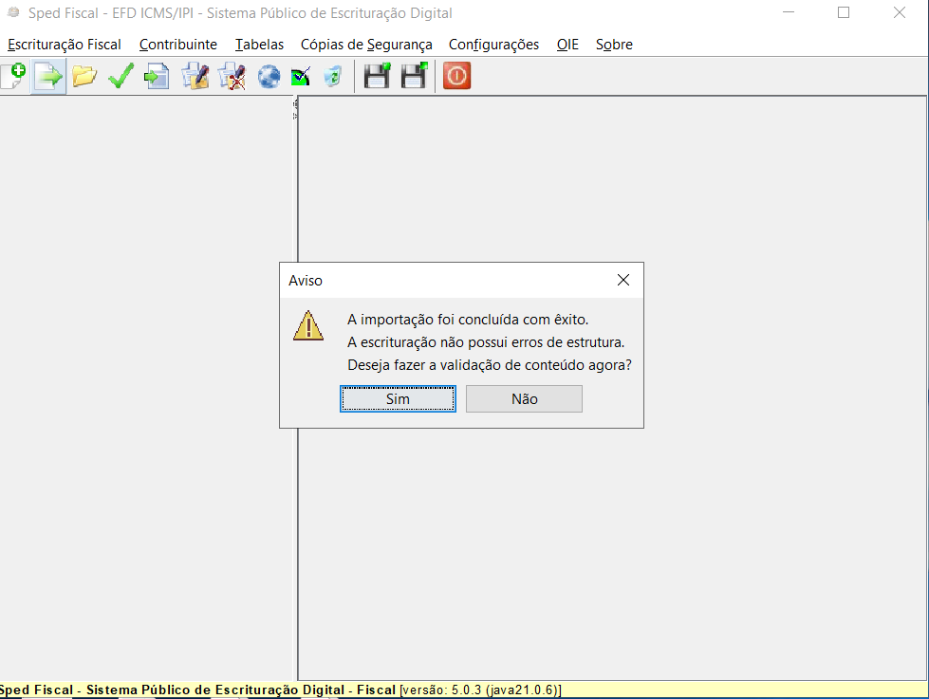Screen dimensions: 929x699
Task: Open escrituração with the yellow folder icon
Action: pos(84,76)
